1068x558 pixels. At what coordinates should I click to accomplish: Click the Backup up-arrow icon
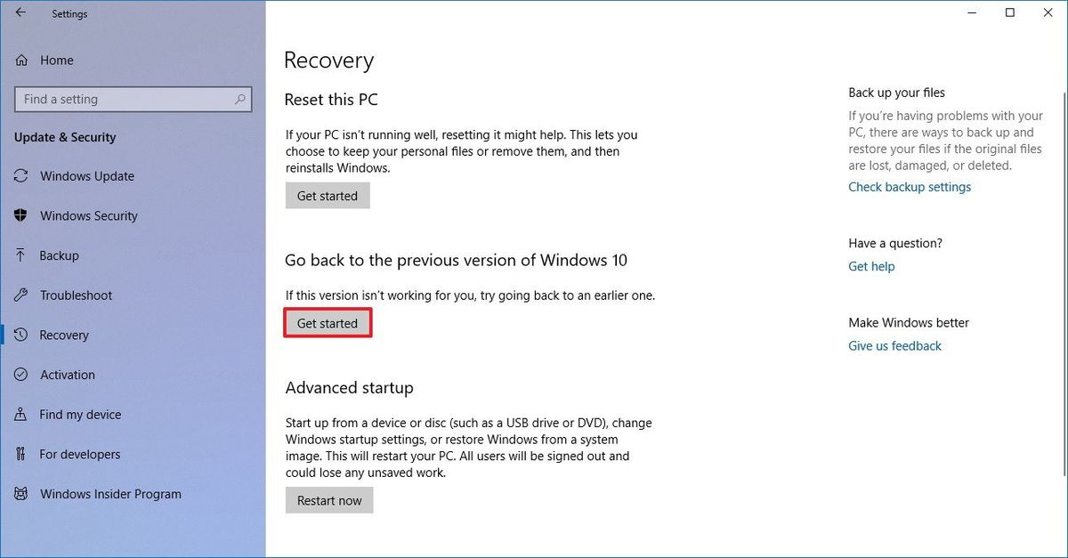tap(20, 255)
